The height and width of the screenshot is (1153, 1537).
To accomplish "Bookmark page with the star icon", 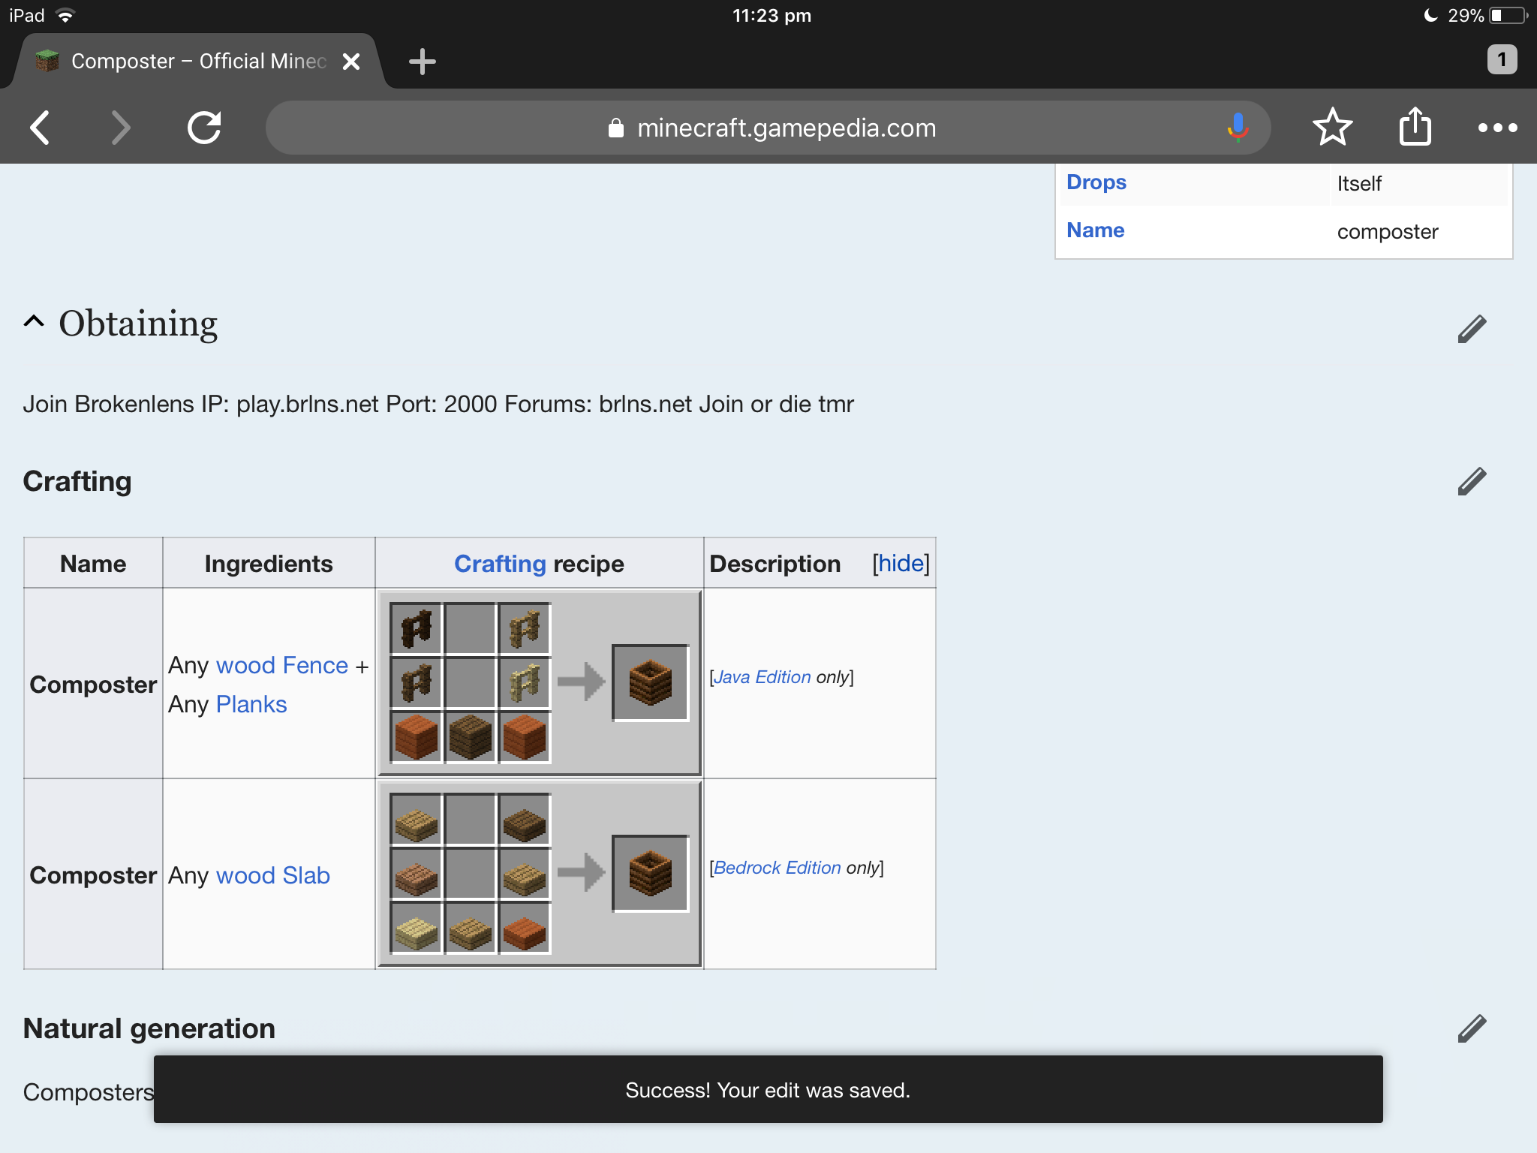I will coord(1332,127).
